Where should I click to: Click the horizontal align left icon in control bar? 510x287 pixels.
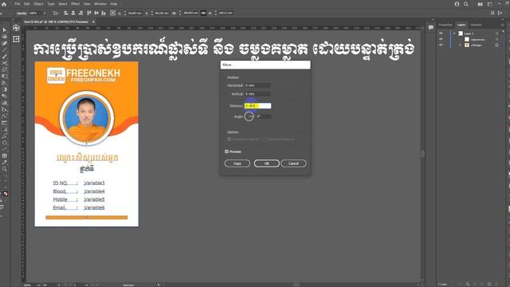pyautogui.click(x=66, y=13)
